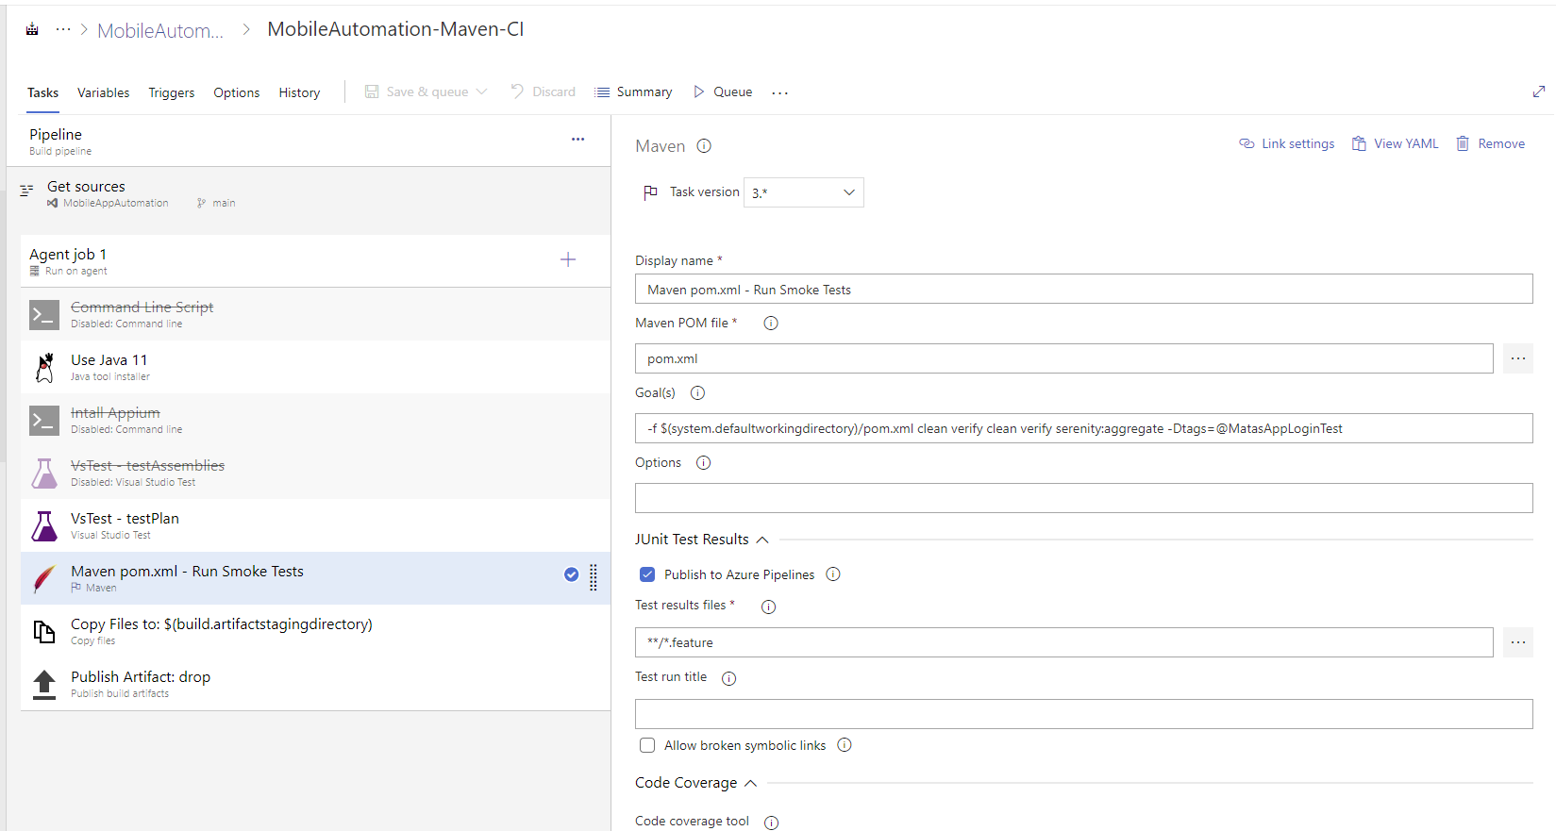
Task: Open the Task version dropdown
Action: pyautogui.click(x=803, y=192)
